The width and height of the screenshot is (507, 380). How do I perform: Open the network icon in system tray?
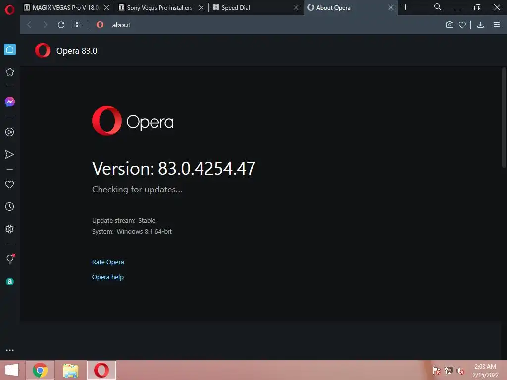coord(449,371)
